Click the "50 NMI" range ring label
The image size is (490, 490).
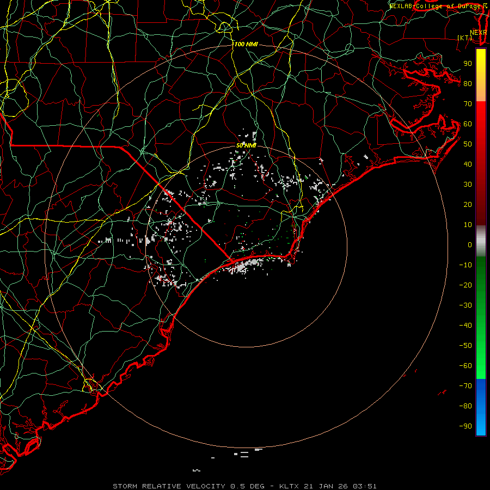click(246, 145)
